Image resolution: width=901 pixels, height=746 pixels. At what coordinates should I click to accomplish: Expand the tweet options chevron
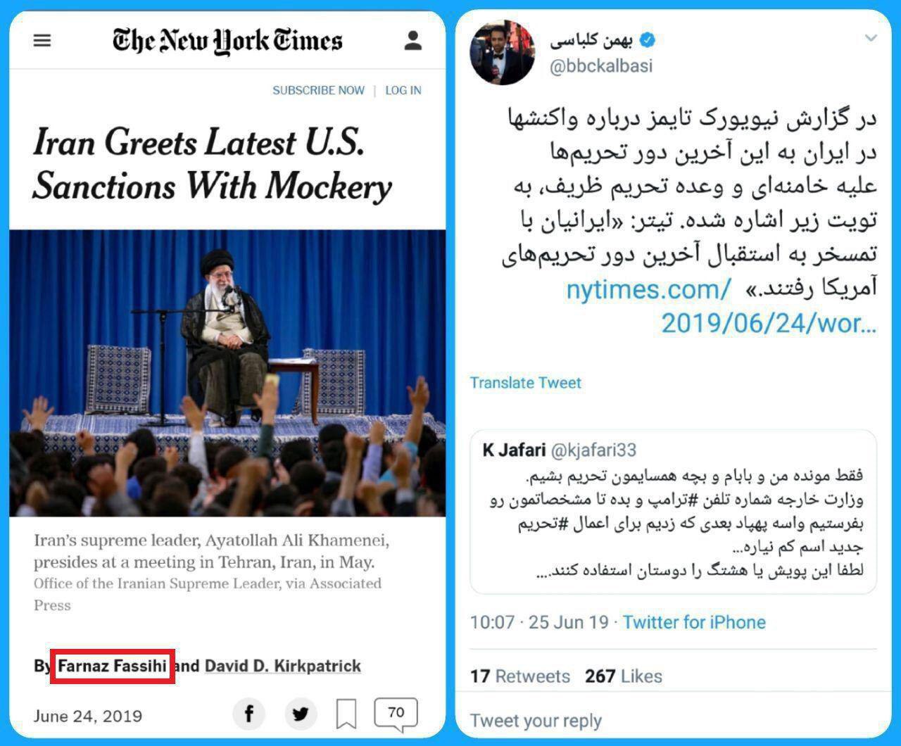(871, 38)
